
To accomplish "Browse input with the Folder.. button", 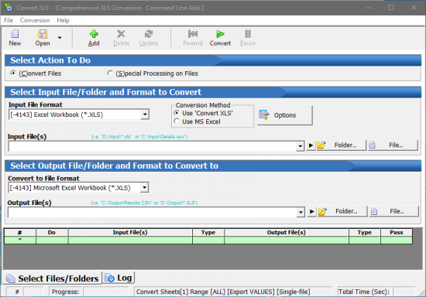I will (342, 145).
